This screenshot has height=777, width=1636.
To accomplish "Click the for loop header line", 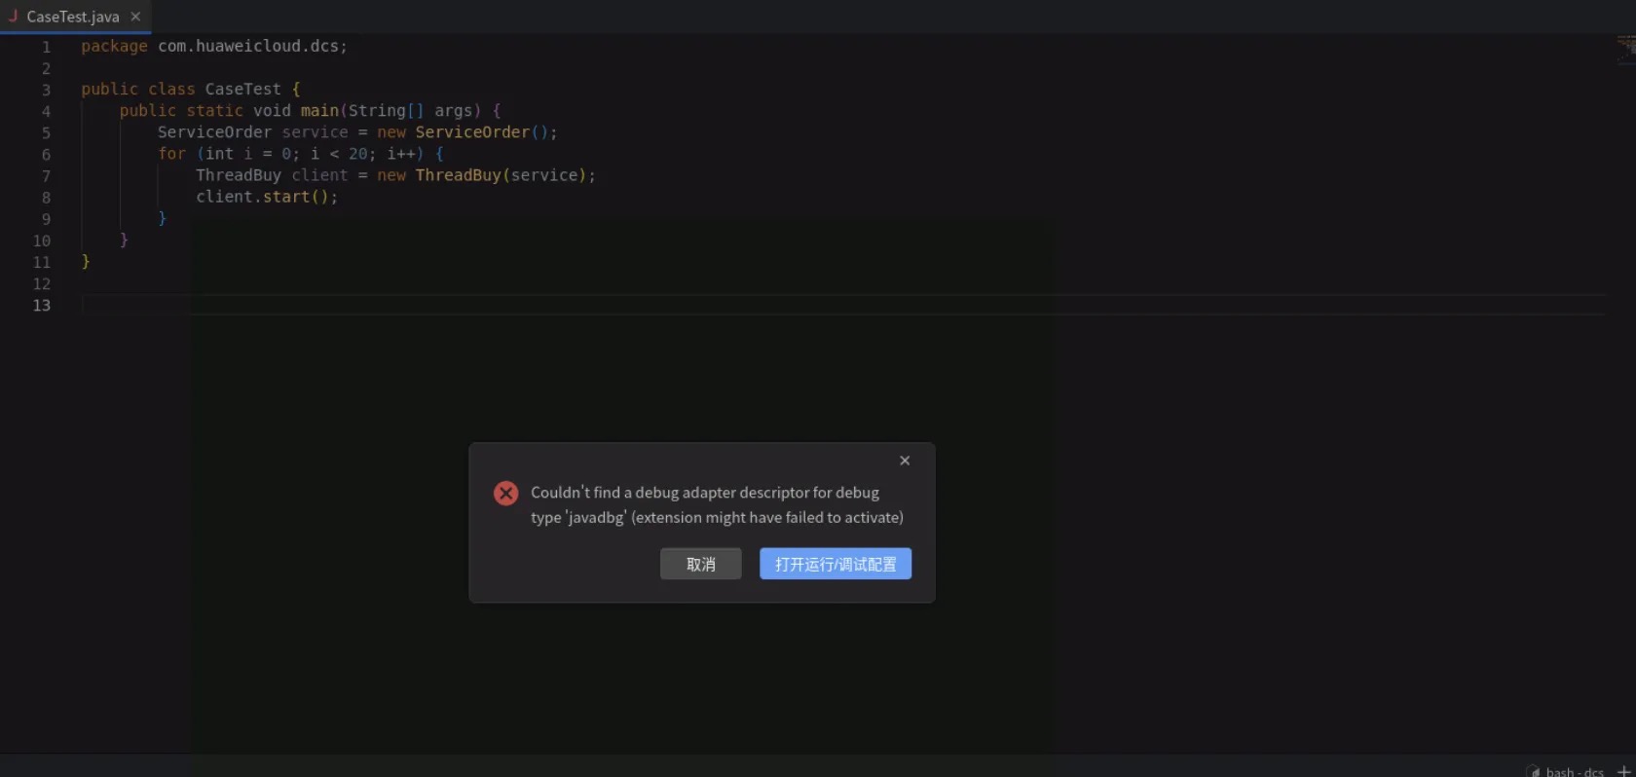I will [301, 153].
